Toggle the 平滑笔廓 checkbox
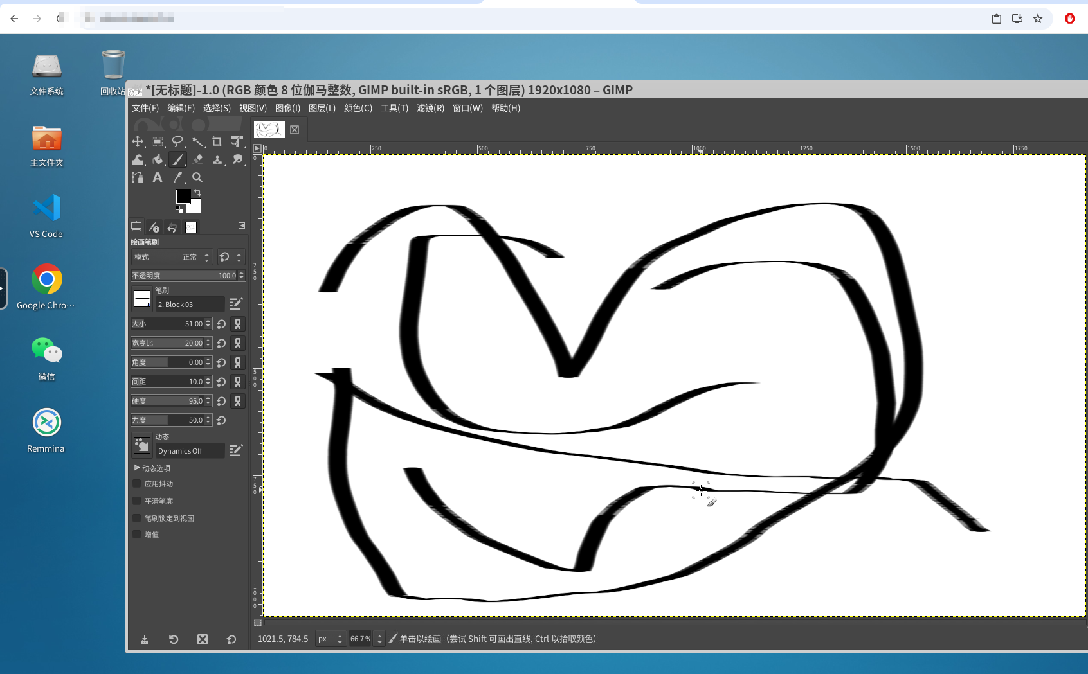 (137, 501)
